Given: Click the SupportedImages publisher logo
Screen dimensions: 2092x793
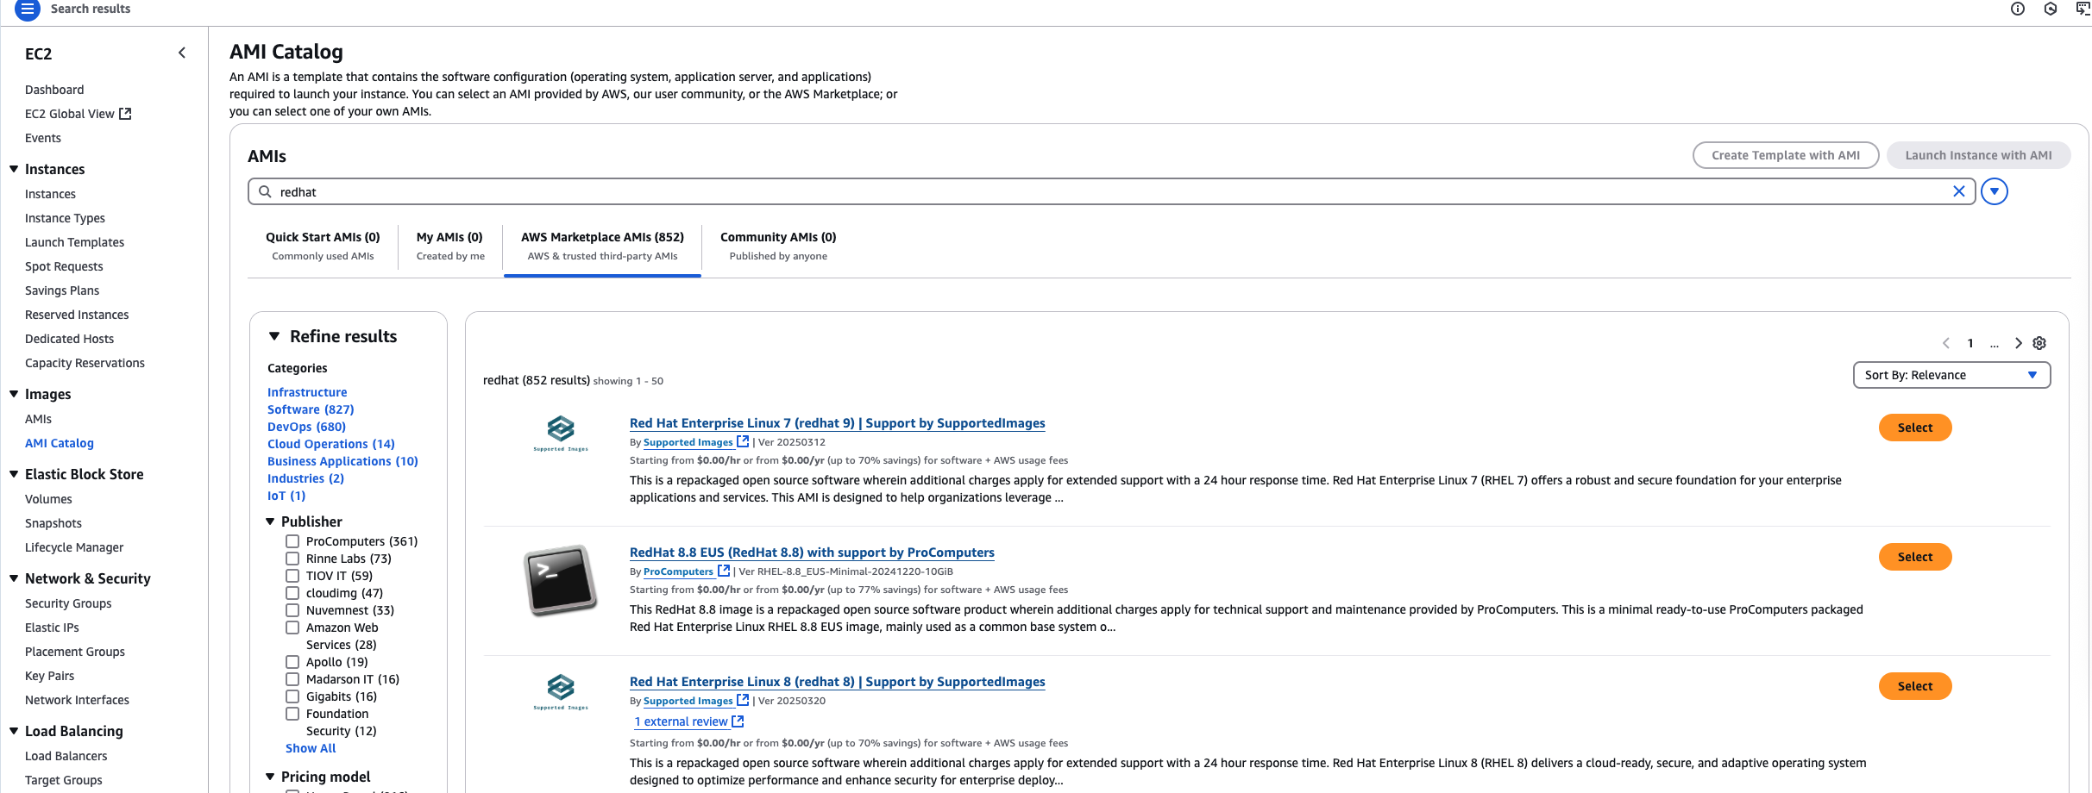Looking at the screenshot, I should click(x=560, y=428).
